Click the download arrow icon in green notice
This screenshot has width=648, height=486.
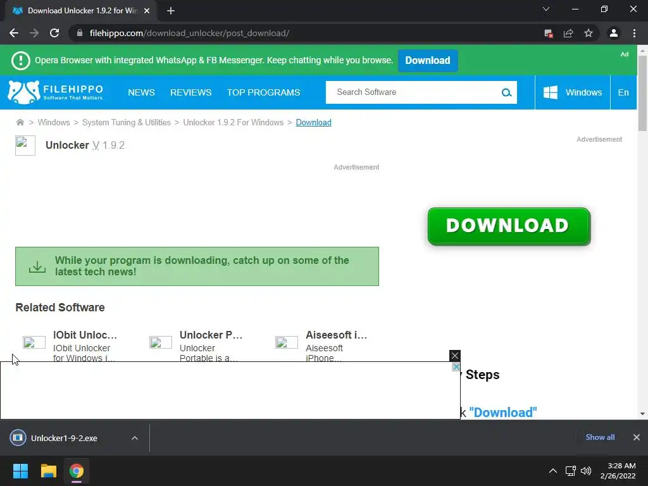[x=37, y=266]
